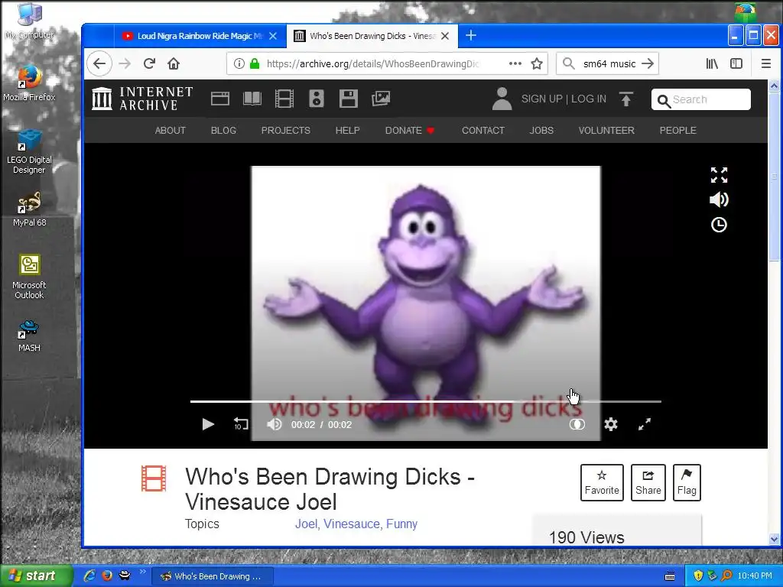Close the Who's Been Drawing Dicks tab
The image size is (783, 587).
[445, 36]
